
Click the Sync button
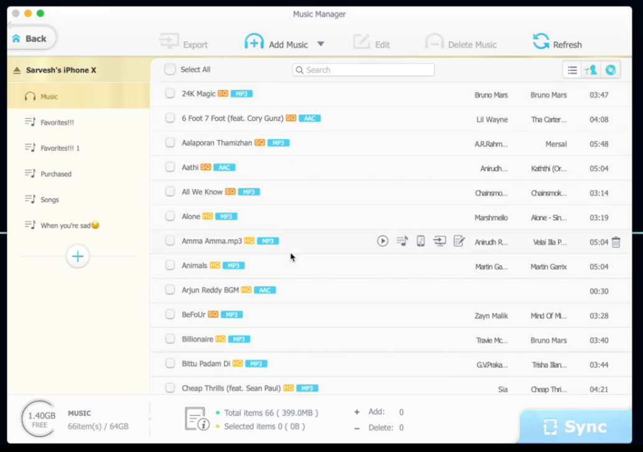575,427
